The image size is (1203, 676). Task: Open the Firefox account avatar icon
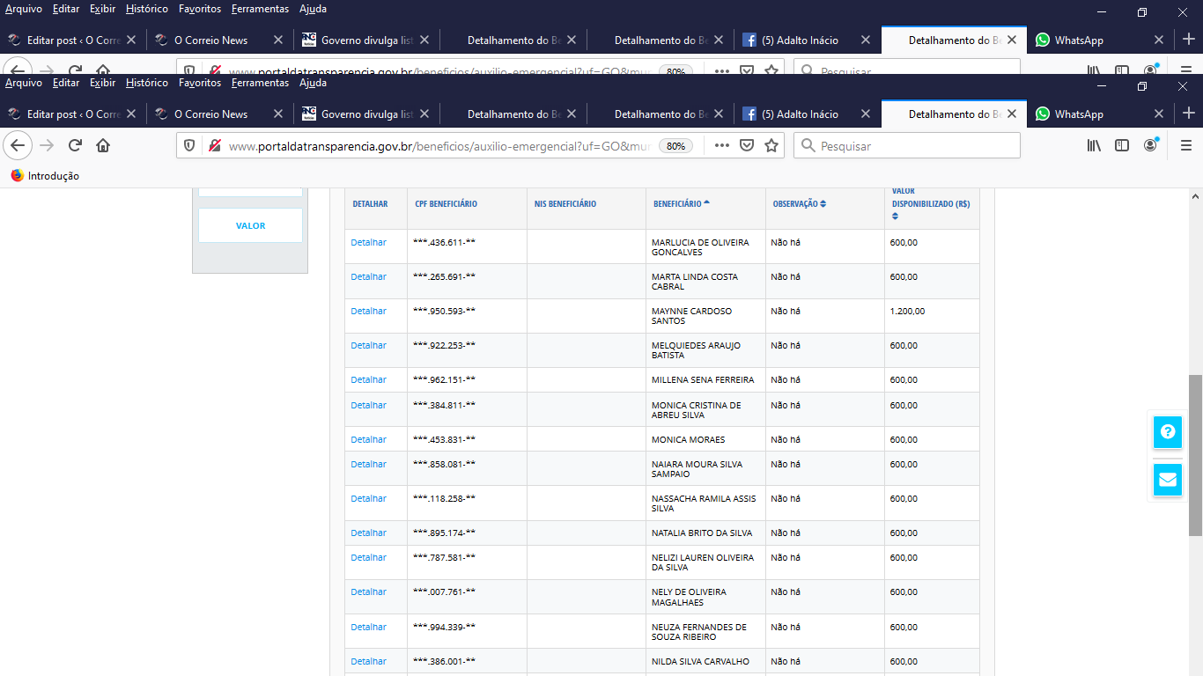click(x=1150, y=145)
